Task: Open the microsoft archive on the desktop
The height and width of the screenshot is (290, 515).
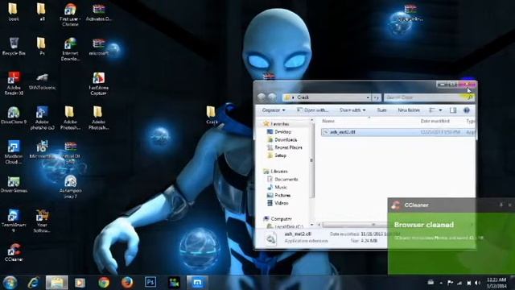Action: pyautogui.click(x=98, y=46)
